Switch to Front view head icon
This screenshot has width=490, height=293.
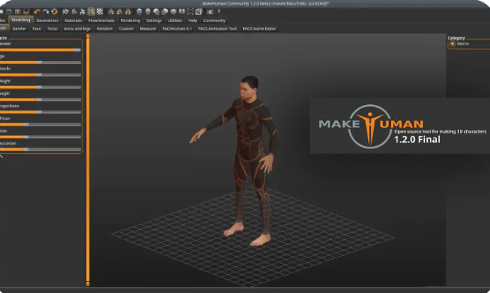coord(139,12)
